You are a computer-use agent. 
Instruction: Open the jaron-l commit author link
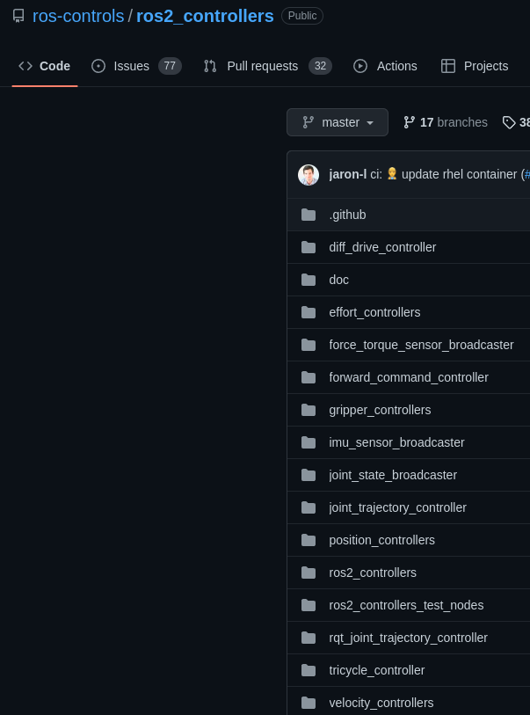[348, 175]
